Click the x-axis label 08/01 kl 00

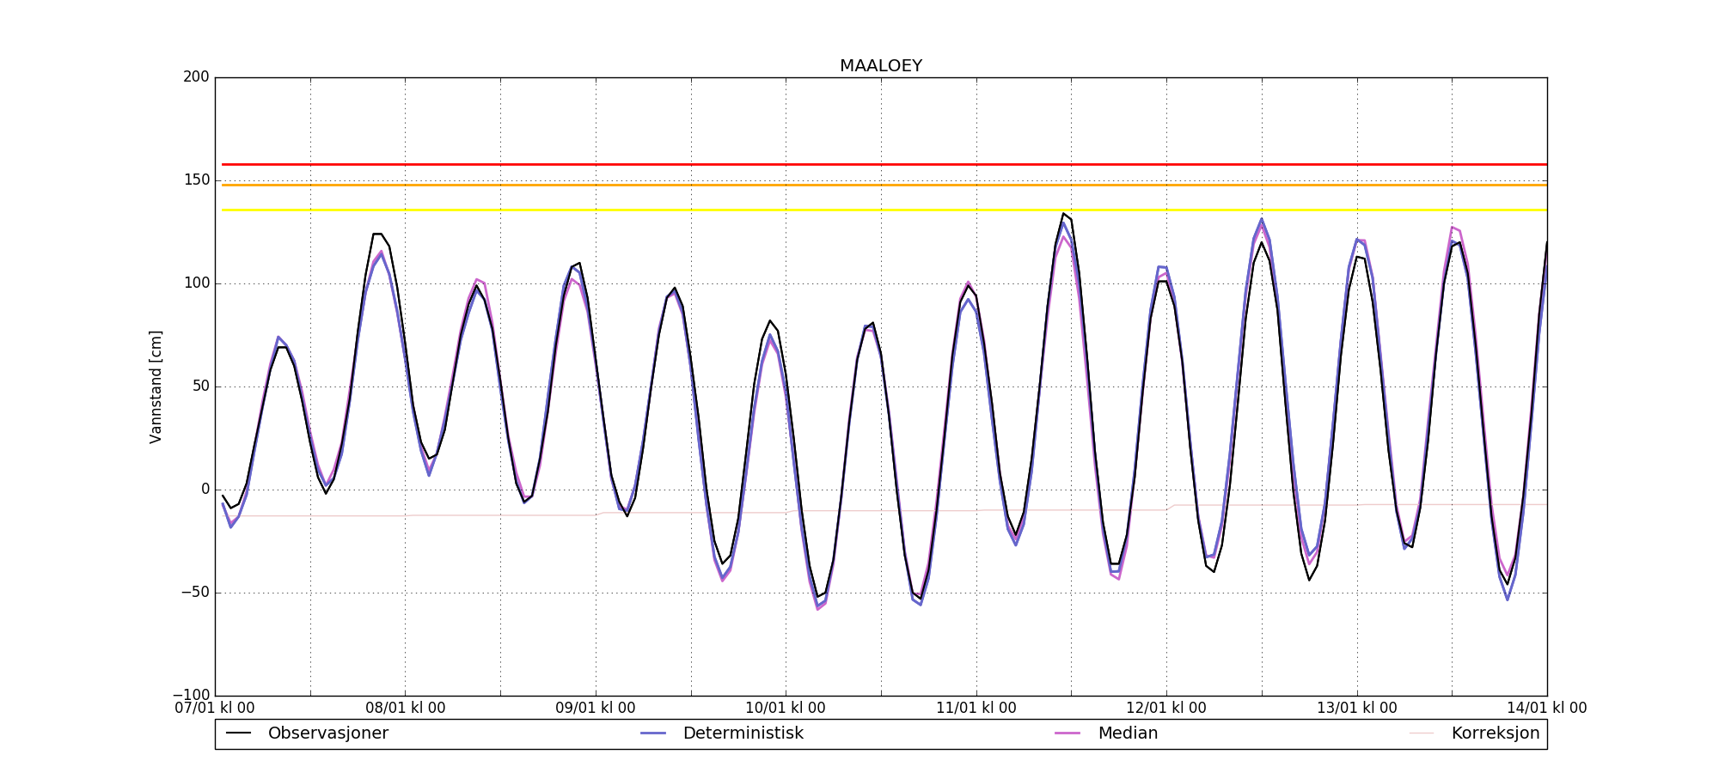406,709
